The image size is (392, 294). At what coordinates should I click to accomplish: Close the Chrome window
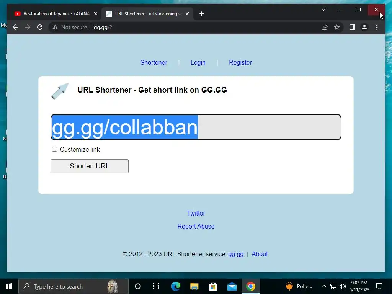point(376,10)
